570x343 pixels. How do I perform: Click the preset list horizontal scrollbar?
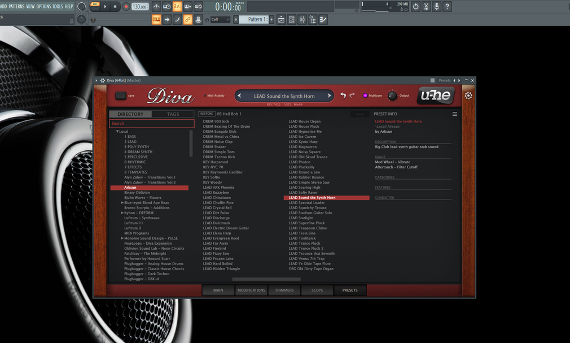(266, 279)
